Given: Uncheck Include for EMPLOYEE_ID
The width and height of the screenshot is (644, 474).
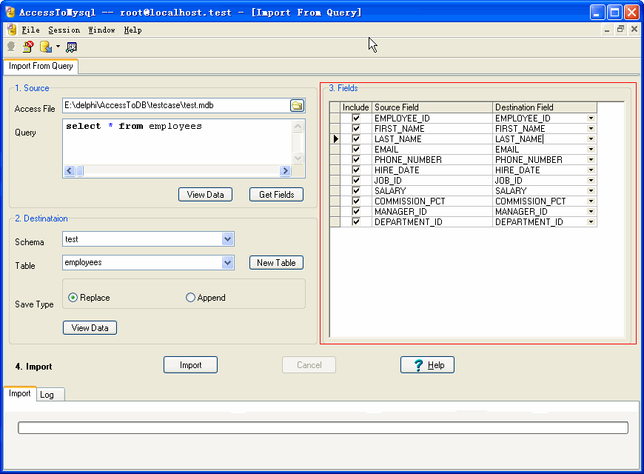Looking at the screenshot, I should coord(356,118).
